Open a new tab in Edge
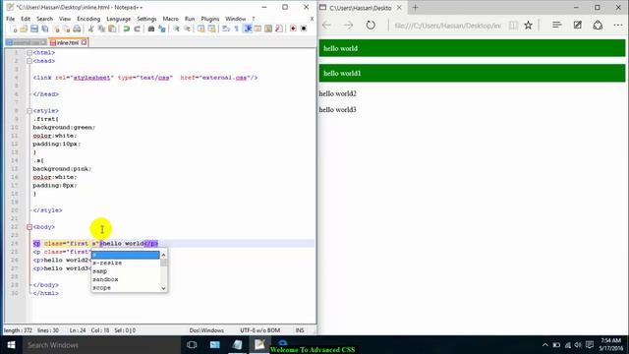Image resolution: width=629 pixels, height=354 pixels. tap(416, 8)
